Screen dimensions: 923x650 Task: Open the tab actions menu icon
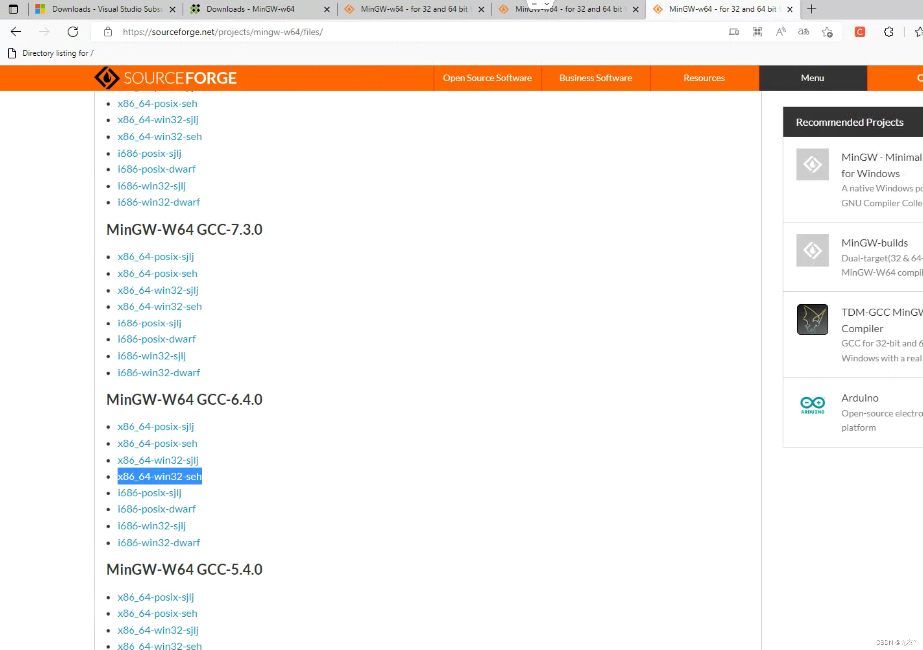pyautogui.click(x=13, y=9)
